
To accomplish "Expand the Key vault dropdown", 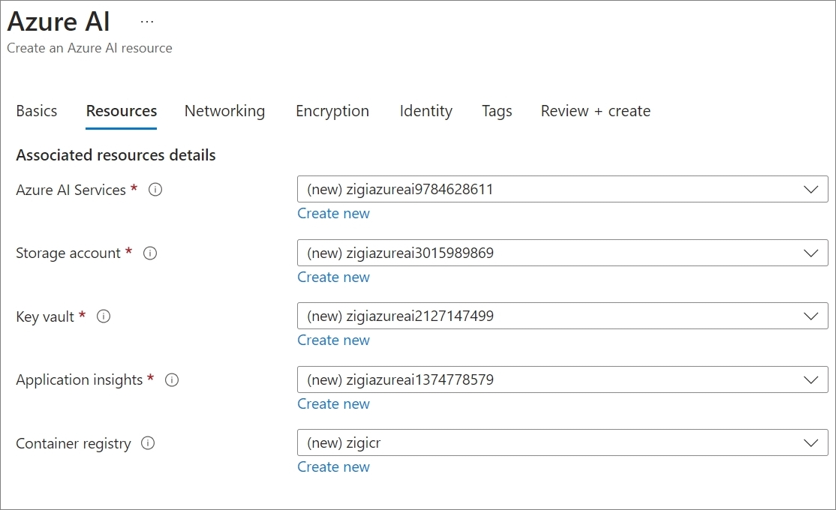I will pyautogui.click(x=563, y=316).
